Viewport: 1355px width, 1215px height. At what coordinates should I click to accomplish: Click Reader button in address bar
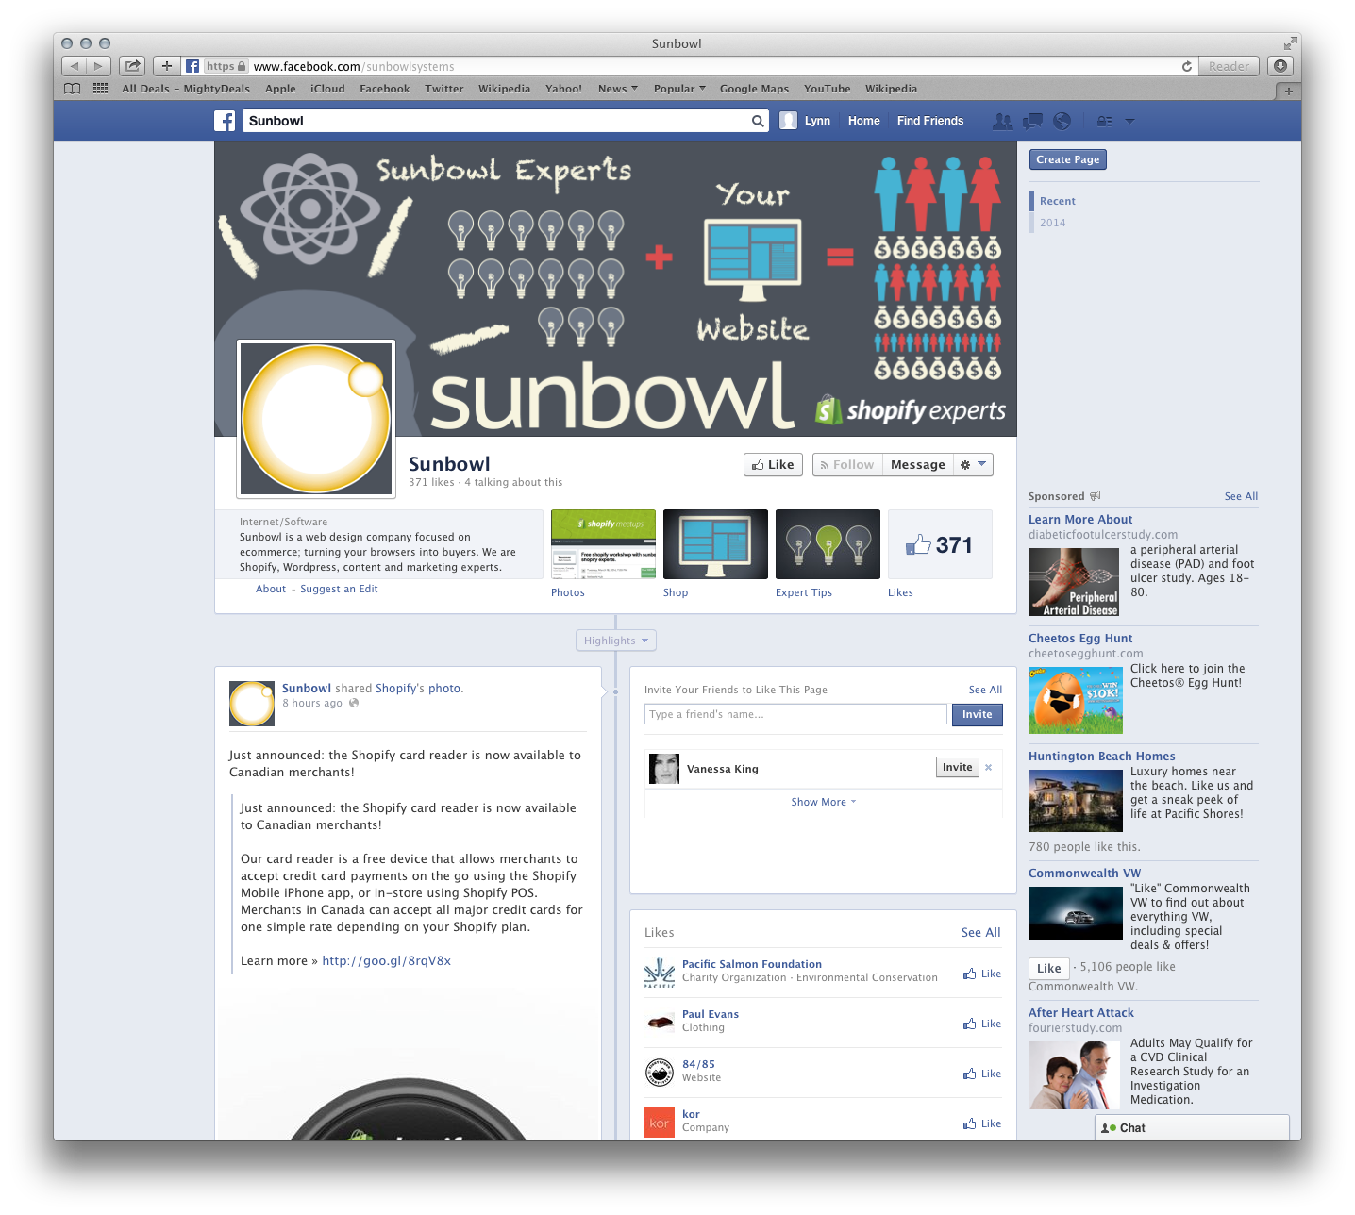pyautogui.click(x=1229, y=66)
